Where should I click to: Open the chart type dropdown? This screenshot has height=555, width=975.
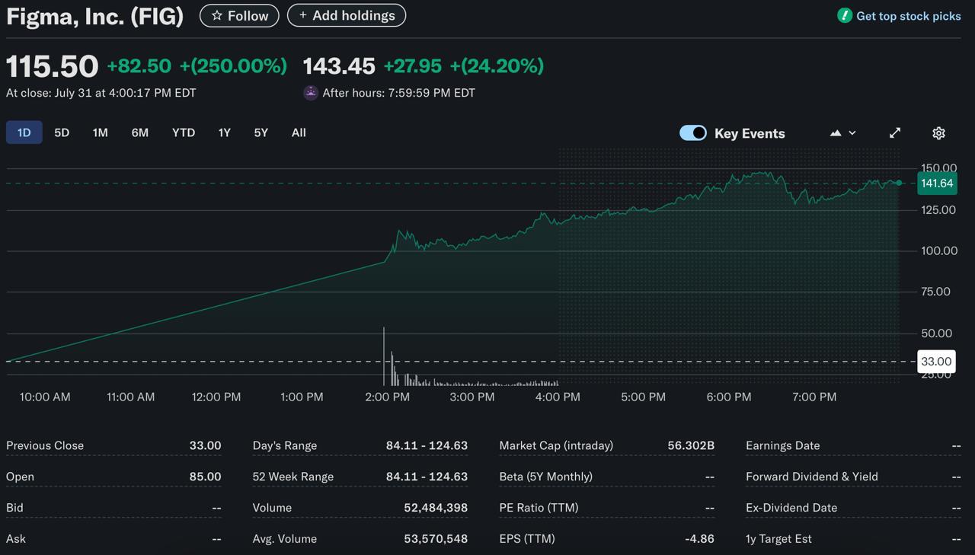click(843, 133)
